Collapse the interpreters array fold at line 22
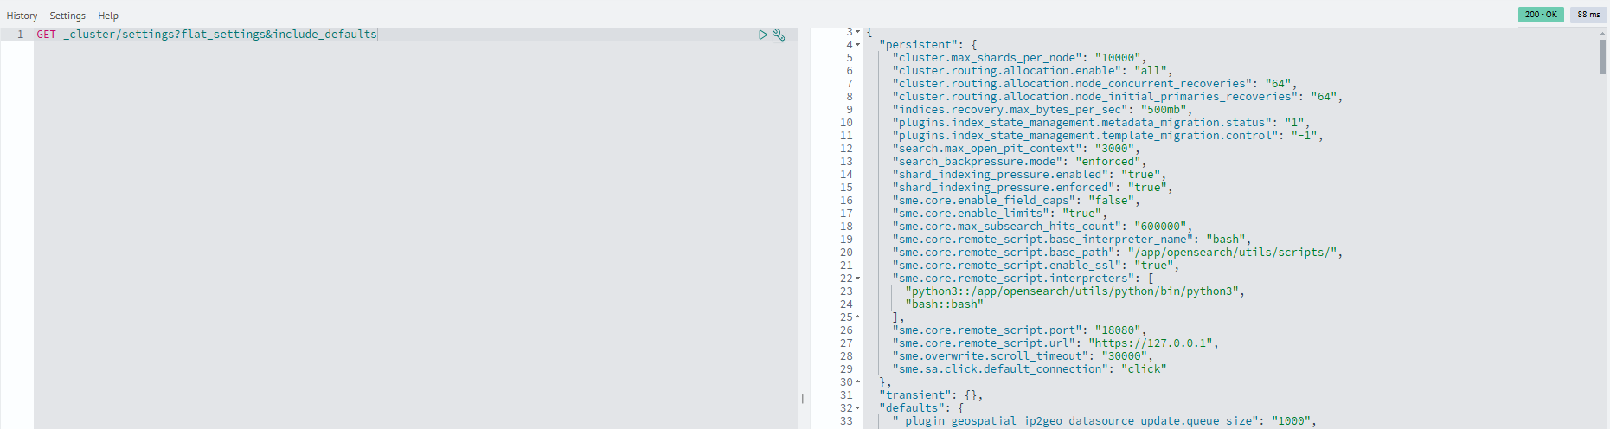 click(x=858, y=279)
